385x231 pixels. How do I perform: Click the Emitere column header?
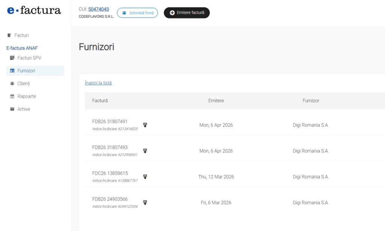pos(216,101)
